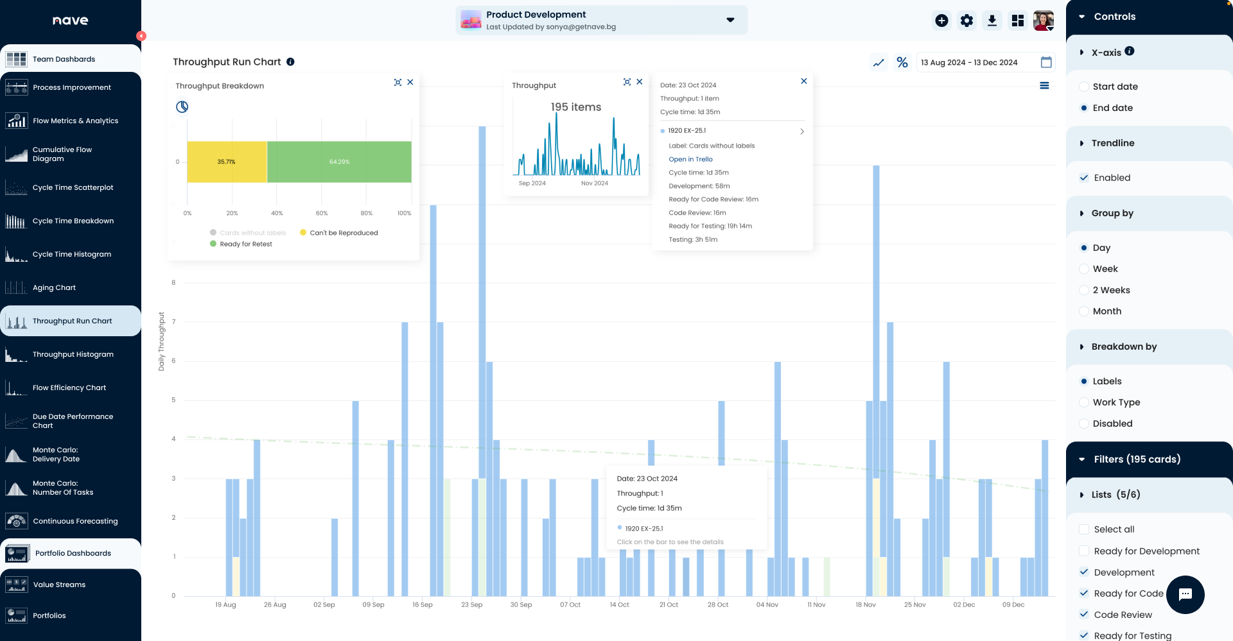Screen dimensions: 1233x641
Task: Open the Product Development board dropdown
Action: 730,20
